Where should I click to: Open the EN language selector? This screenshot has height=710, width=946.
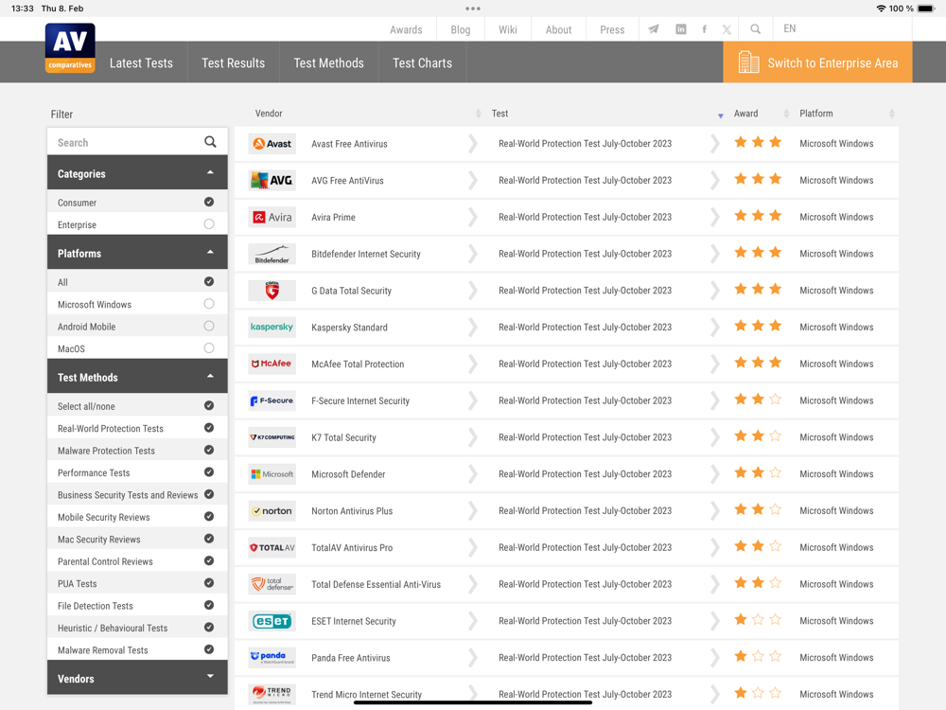[x=789, y=28]
